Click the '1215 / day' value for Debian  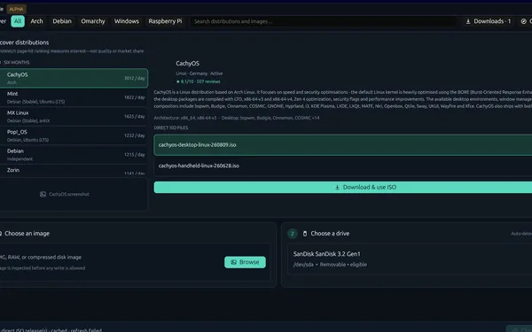pyautogui.click(x=135, y=154)
